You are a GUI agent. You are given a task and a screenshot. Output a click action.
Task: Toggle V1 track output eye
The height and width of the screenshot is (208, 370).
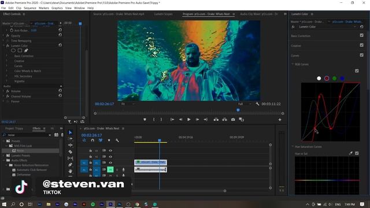(110, 163)
